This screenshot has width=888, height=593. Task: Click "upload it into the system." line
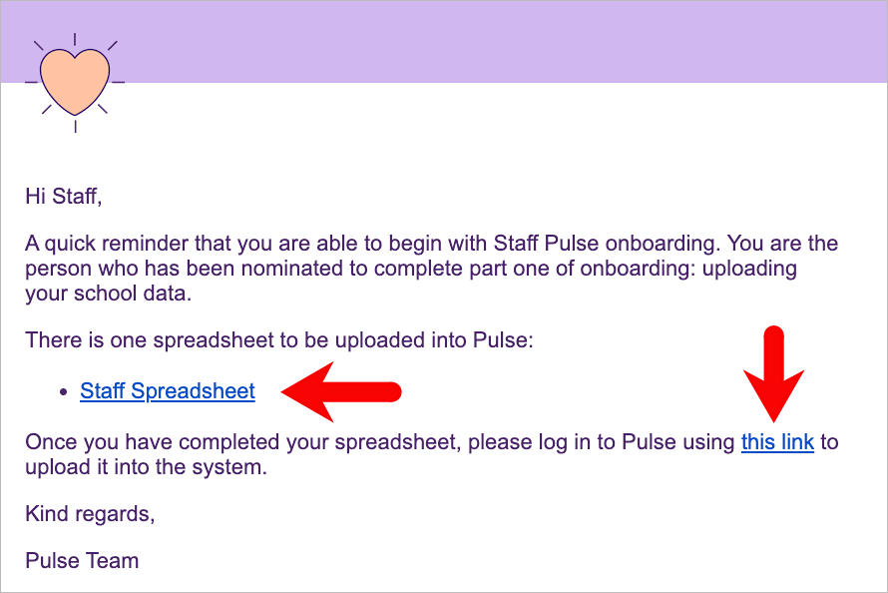coord(147,467)
